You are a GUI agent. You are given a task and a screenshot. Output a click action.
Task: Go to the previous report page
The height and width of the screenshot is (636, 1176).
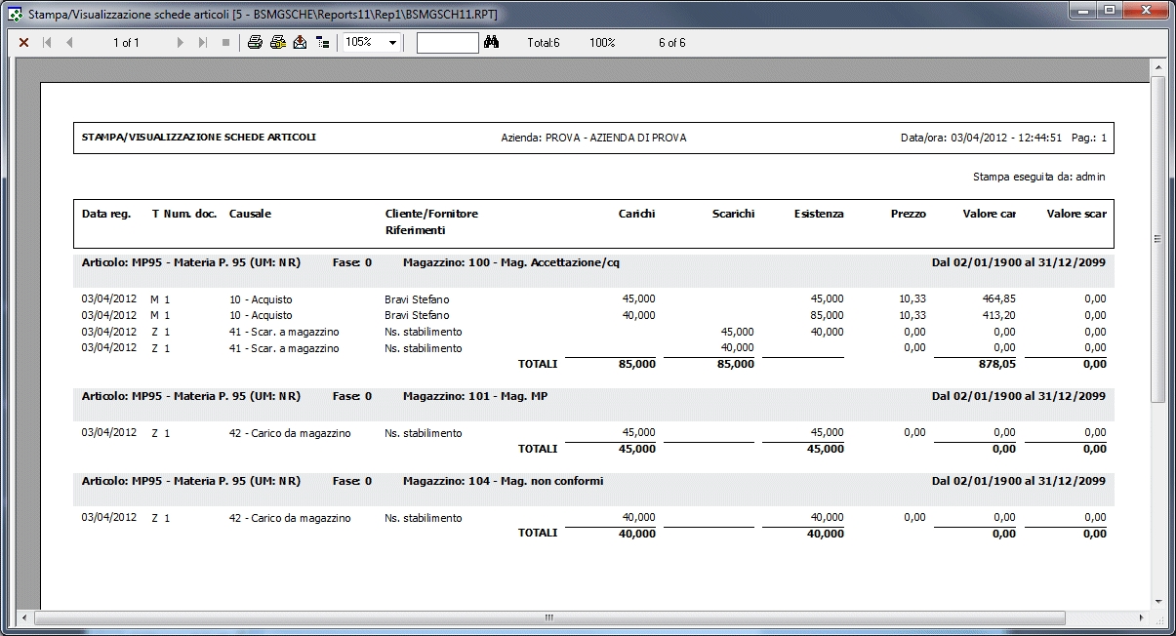point(69,43)
